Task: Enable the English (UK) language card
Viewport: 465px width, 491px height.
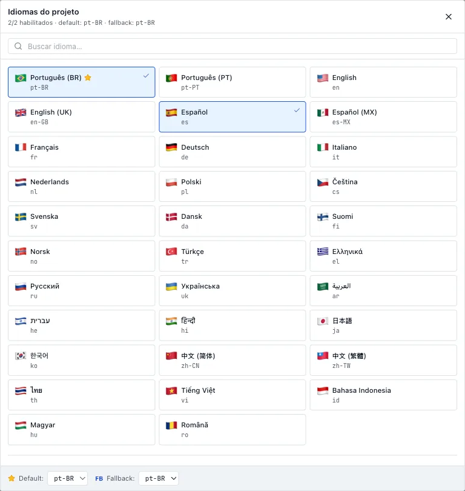Action: pyautogui.click(x=81, y=117)
